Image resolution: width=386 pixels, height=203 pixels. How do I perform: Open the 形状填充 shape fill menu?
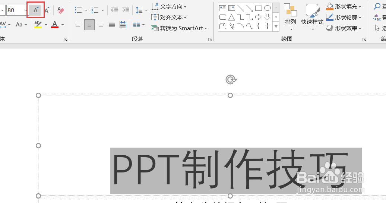[x=344, y=7]
